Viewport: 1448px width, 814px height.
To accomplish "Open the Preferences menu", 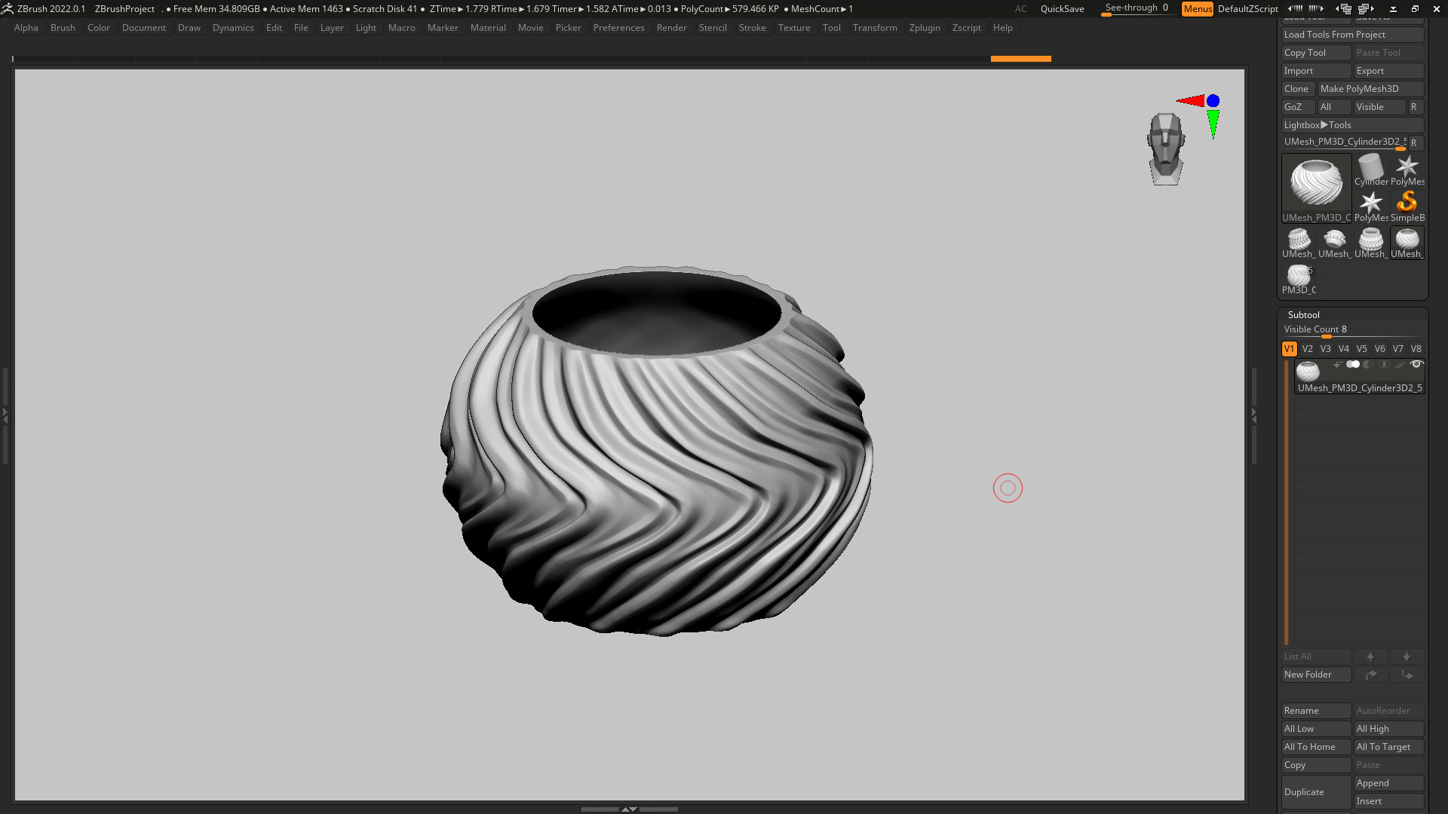I will pos(618,28).
